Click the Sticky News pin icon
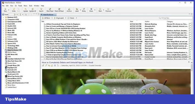Image resolution: width=195 pixels, height=104 pixels. click(x=6, y=85)
